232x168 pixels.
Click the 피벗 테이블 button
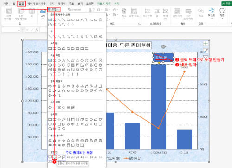click(8, 14)
